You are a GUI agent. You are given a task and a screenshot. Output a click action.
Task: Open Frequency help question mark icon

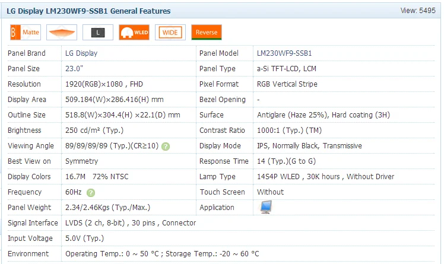tap(91, 193)
